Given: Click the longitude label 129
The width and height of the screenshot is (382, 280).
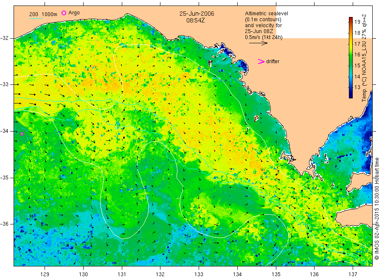Looking at the screenshot, I should coord(45,274).
